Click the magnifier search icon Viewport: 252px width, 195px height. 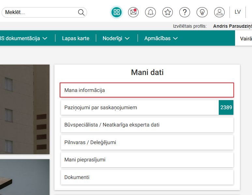point(81,12)
